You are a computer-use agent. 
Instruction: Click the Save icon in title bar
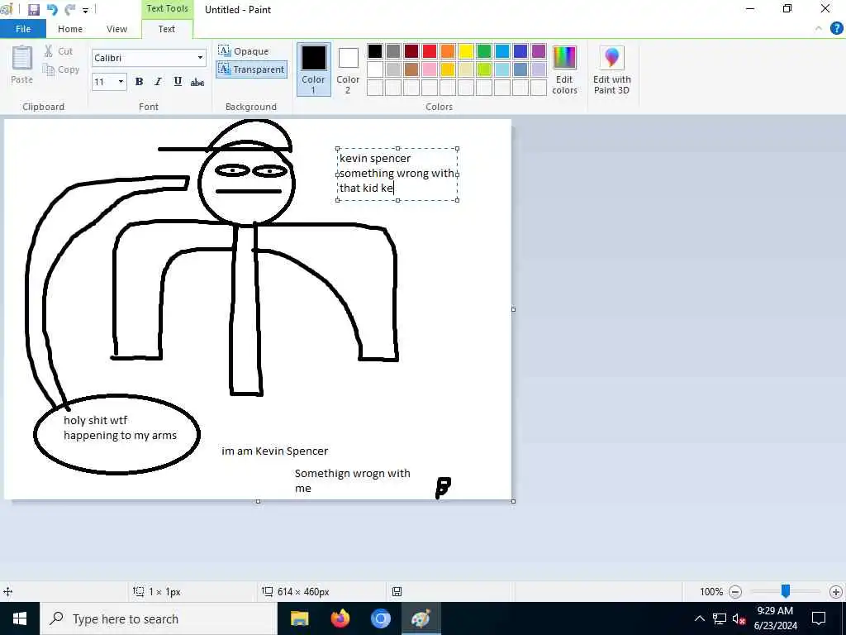(x=33, y=10)
